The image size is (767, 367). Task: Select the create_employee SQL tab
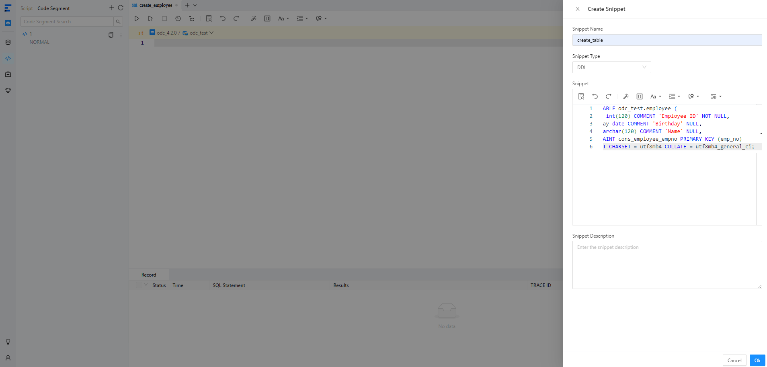pos(156,5)
